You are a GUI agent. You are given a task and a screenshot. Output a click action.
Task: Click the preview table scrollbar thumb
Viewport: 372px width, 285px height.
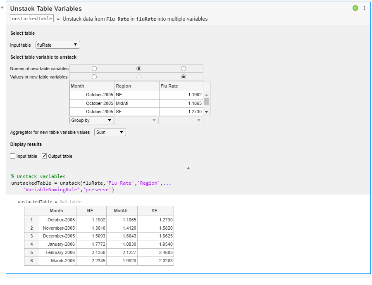(207, 102)
